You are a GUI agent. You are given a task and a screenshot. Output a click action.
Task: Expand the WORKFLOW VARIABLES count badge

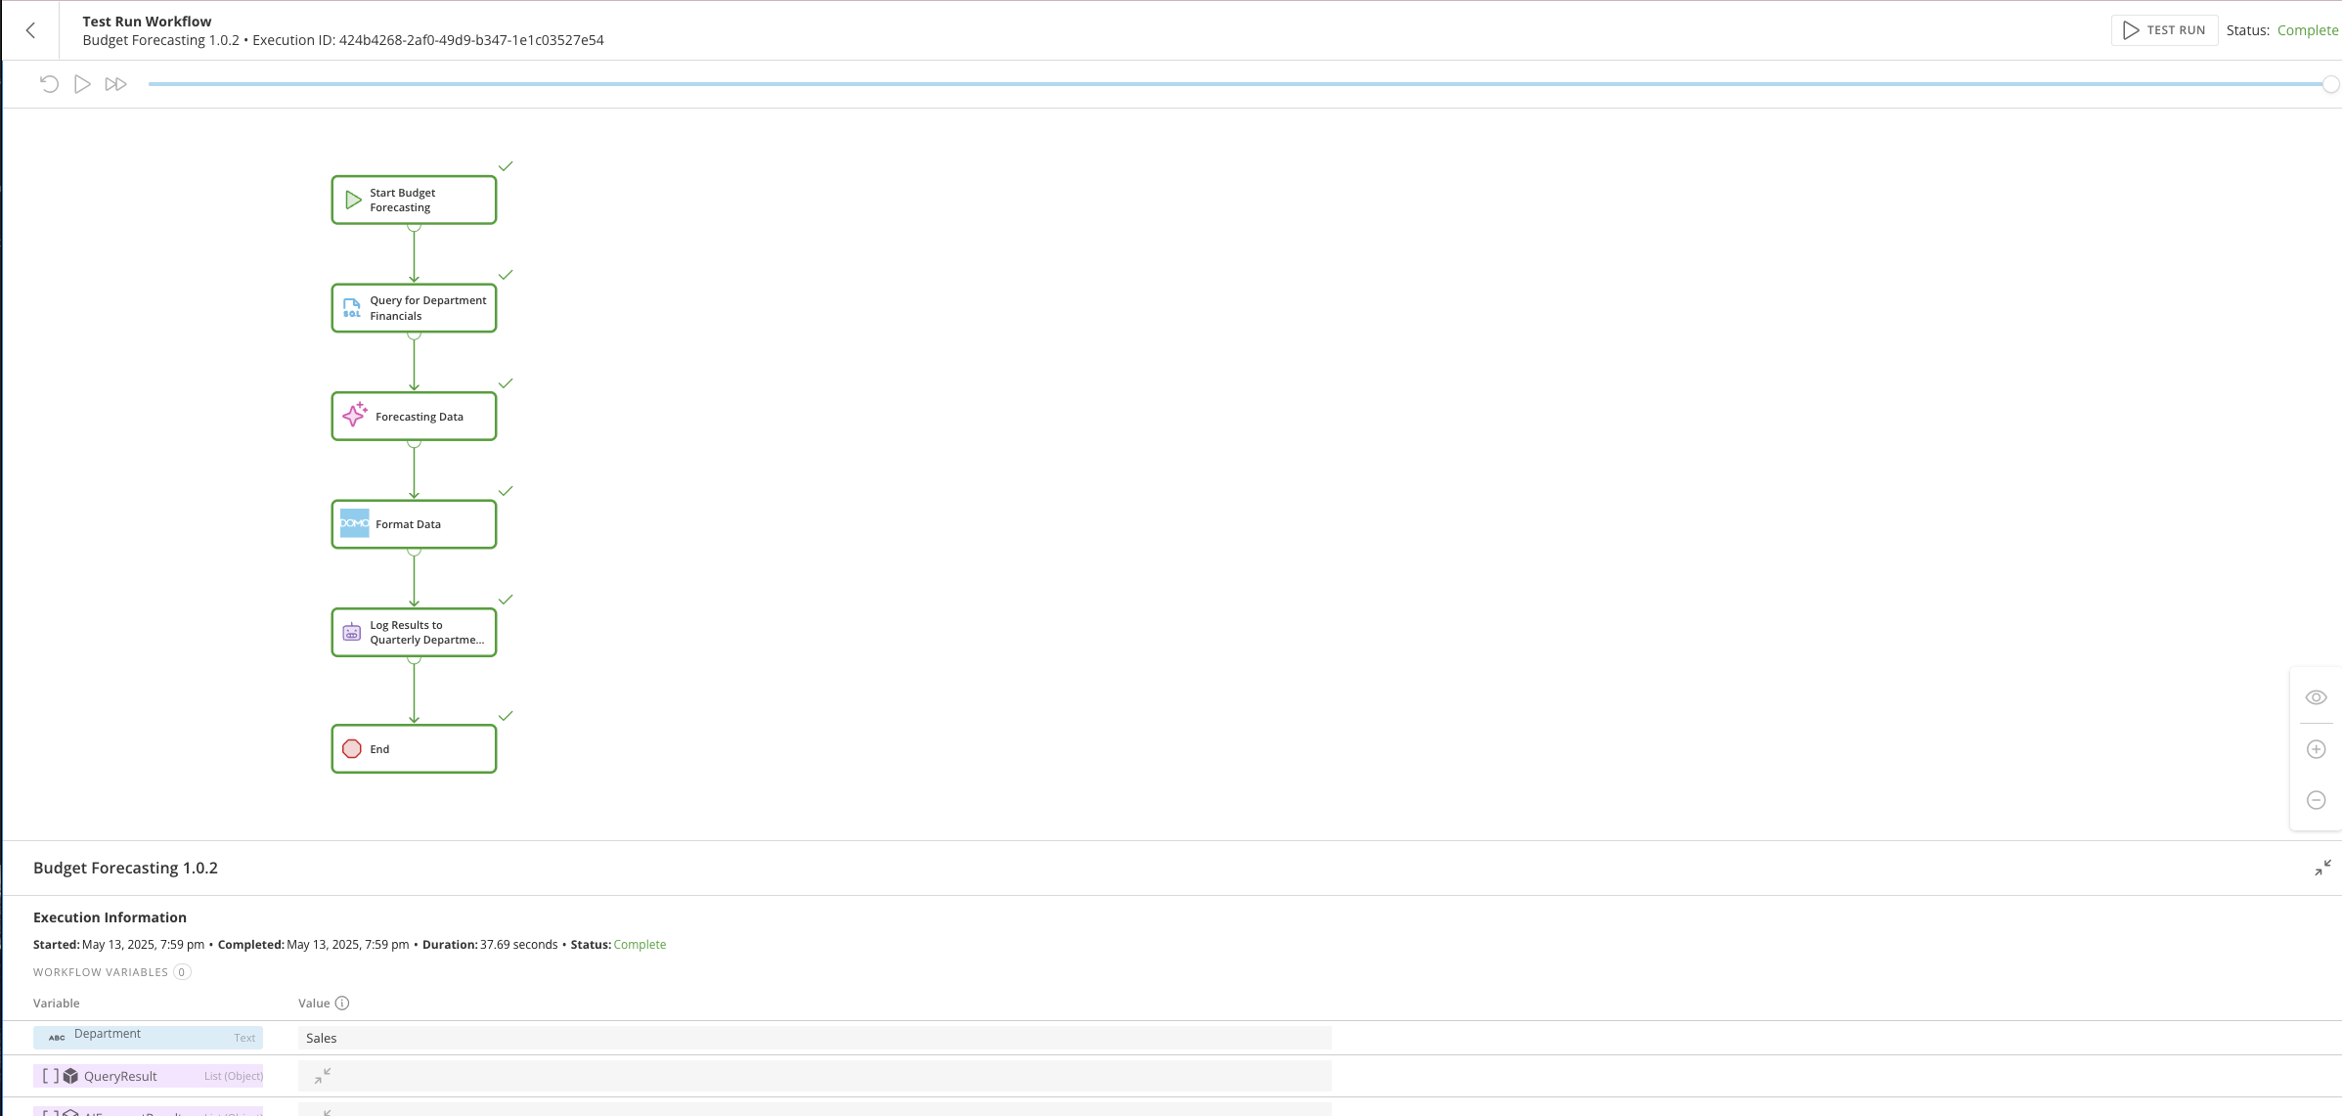coord(182,971)
